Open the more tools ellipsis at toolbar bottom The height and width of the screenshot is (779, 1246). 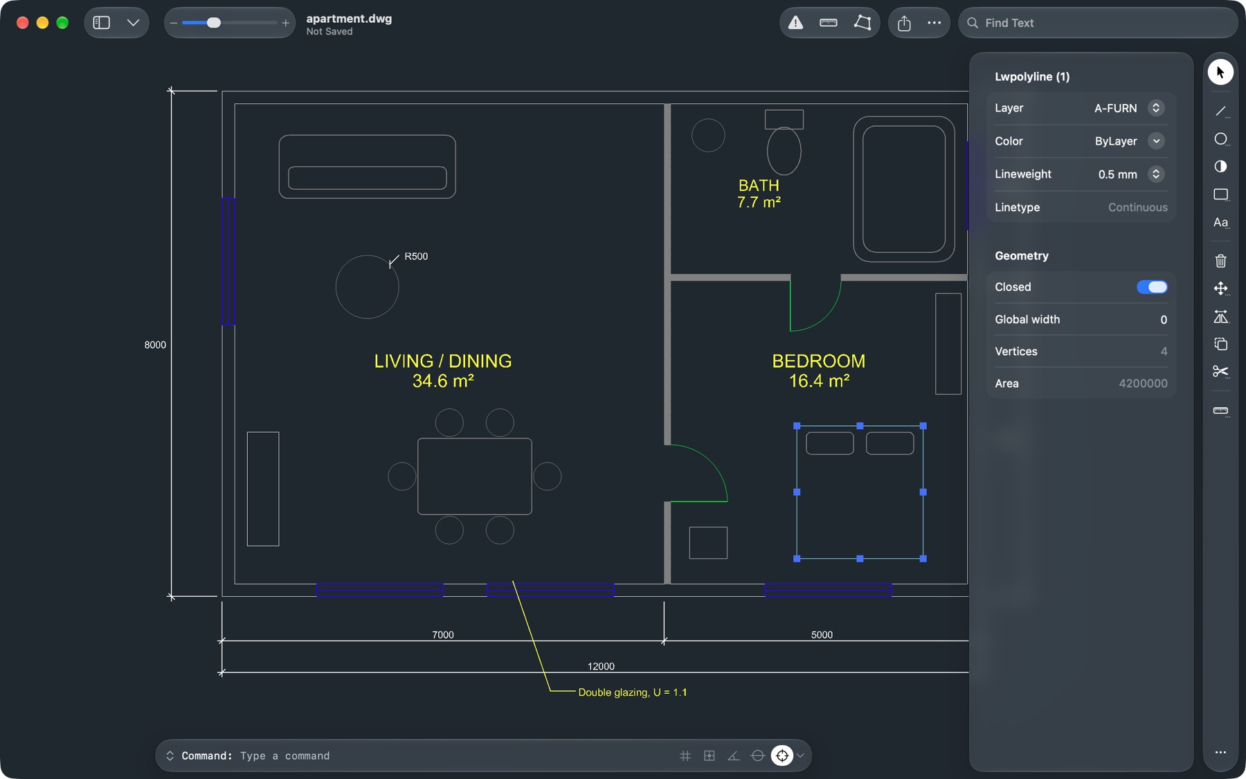click(1220, 752)
